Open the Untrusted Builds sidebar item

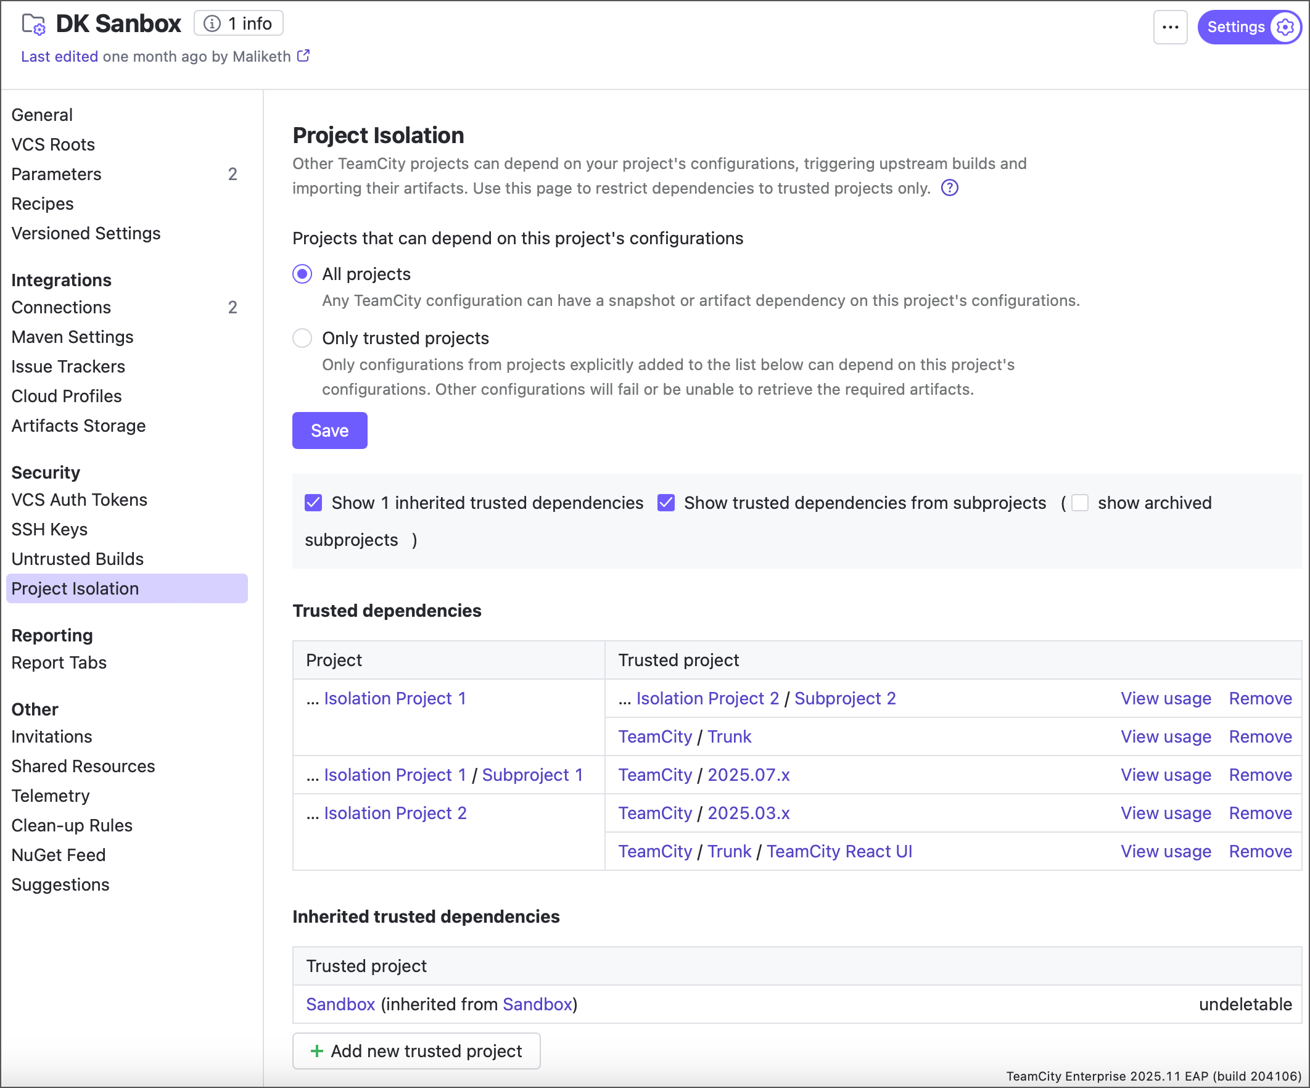[x=77, y=559]
